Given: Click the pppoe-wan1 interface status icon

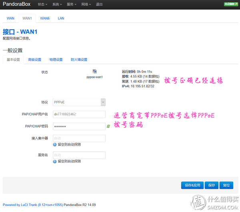Looking at the screenshot, I should [x=94, y=71].
